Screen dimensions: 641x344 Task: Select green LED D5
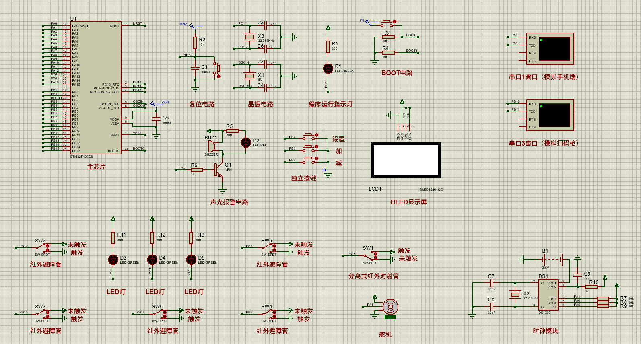click(x=191, y=260)
